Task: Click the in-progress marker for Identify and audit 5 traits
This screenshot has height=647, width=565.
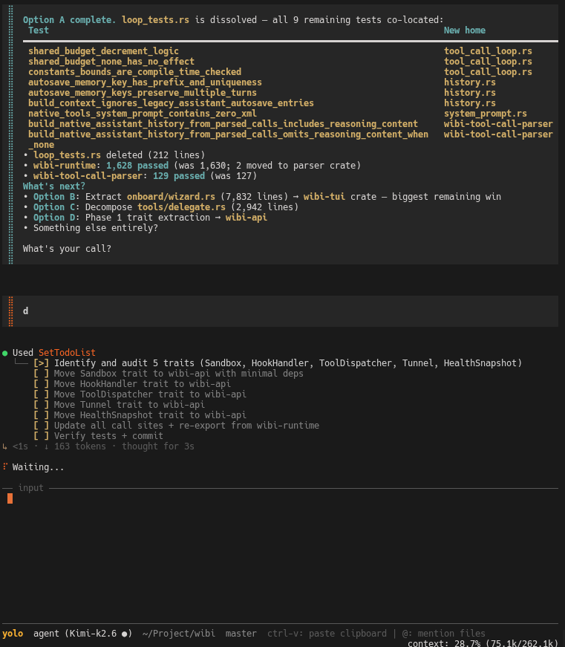Action: [x=42, y=363]
